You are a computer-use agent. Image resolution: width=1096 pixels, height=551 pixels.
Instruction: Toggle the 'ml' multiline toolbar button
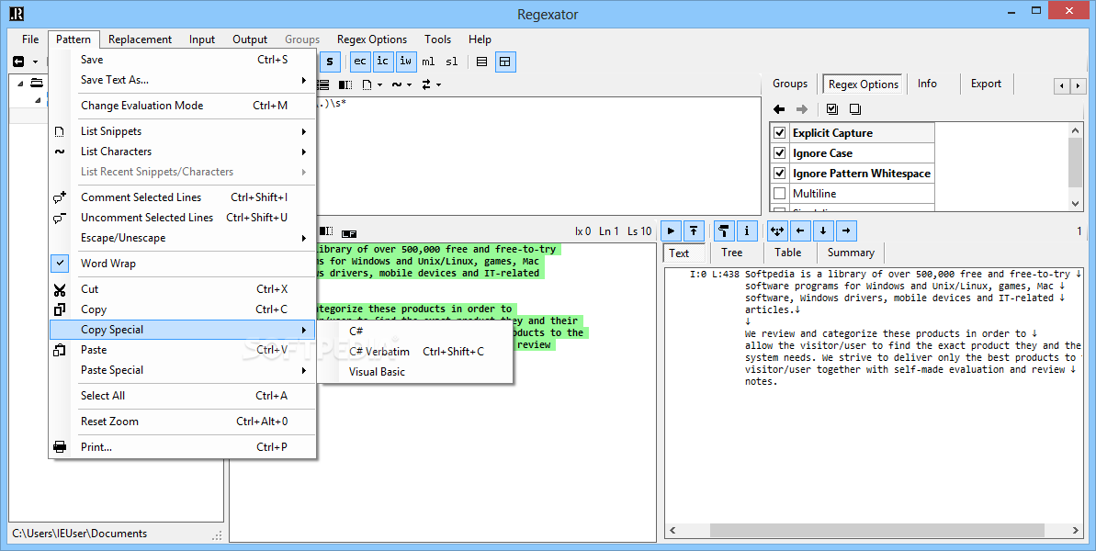click(x=428, y=62)
